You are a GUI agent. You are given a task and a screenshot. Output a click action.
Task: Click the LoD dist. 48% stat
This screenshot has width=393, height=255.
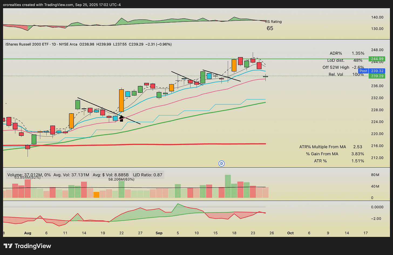[x=345, y=60]
